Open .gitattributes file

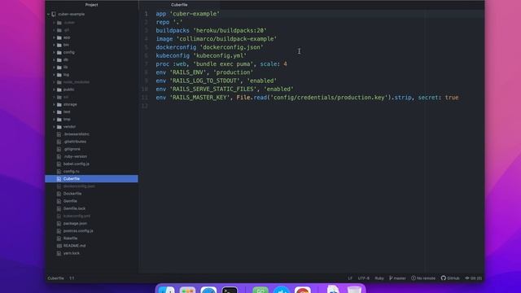[x=75, y=142]
